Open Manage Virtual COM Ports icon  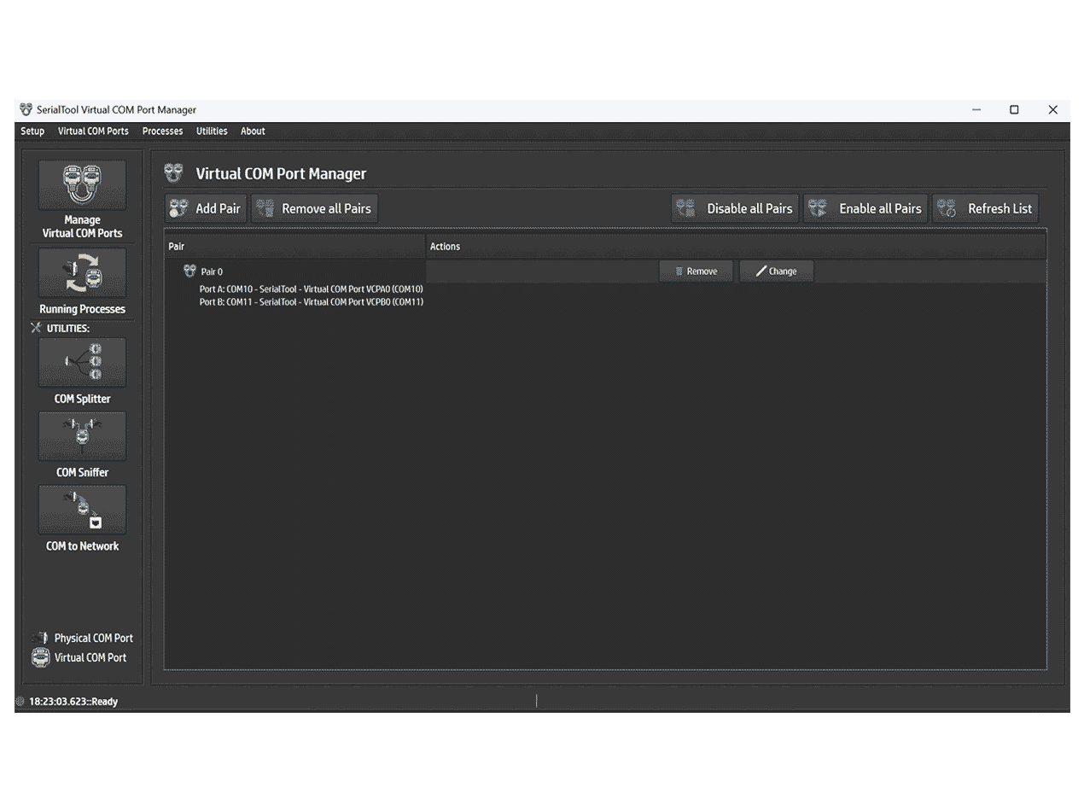tap(82, 184)
